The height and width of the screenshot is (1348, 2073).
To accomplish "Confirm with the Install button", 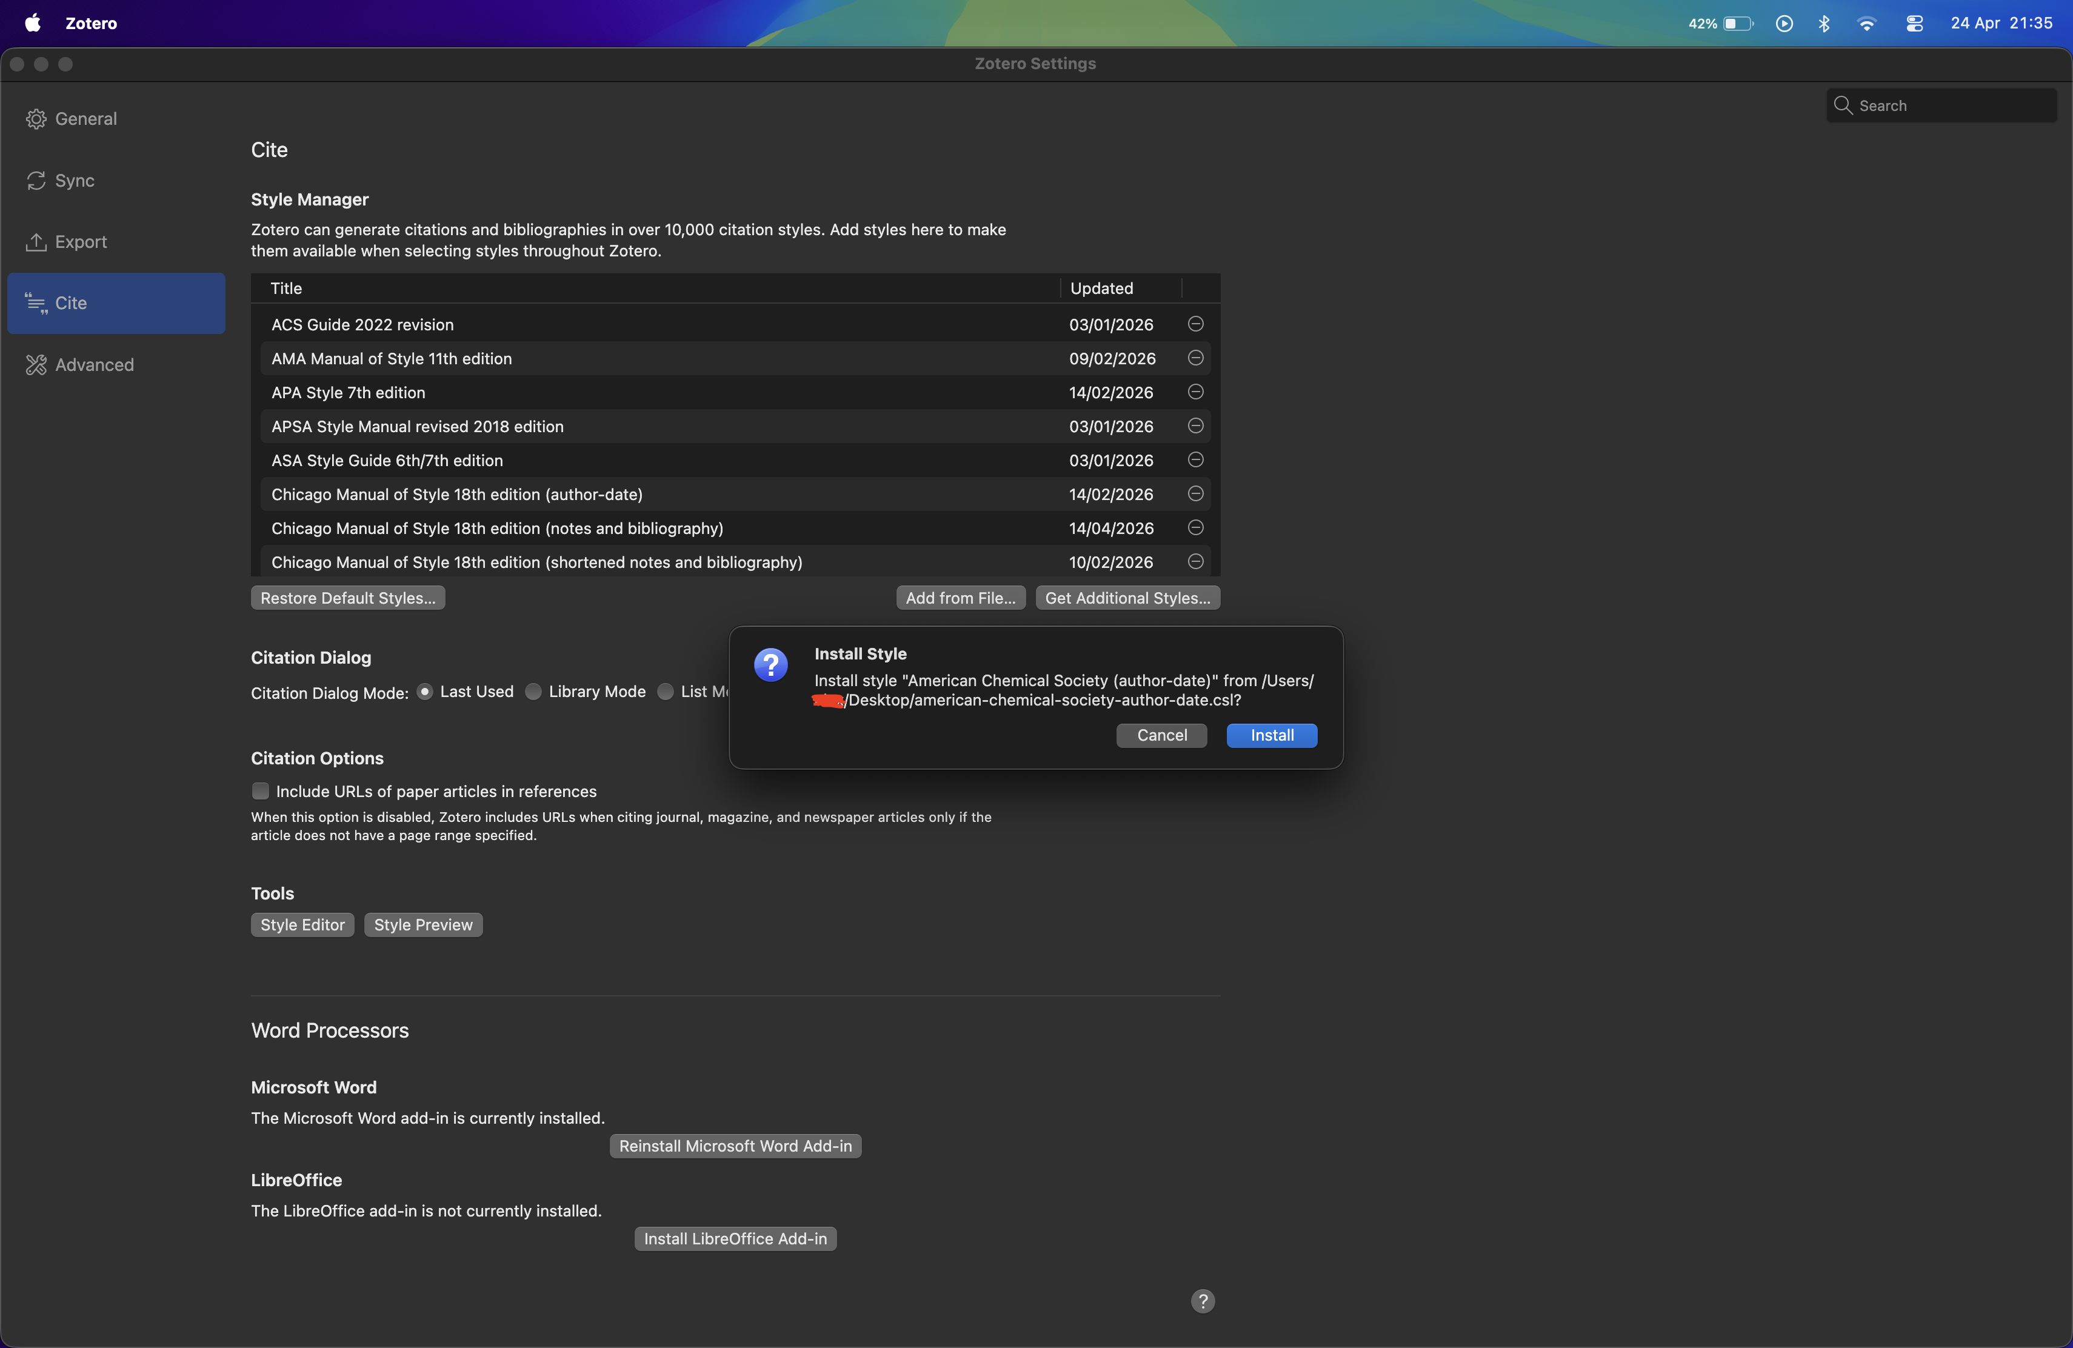I will (1271, 735).
